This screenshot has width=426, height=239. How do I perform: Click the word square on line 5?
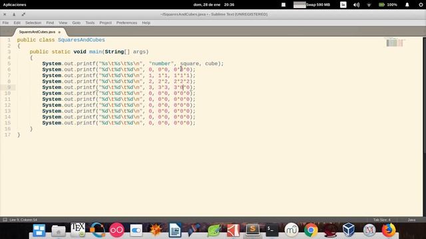(189, 64)
